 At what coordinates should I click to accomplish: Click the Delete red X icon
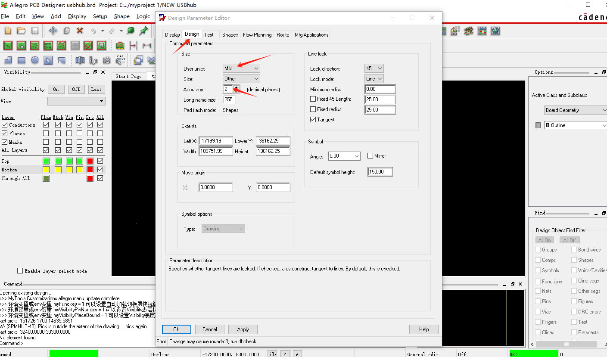(x=80, y=31)
